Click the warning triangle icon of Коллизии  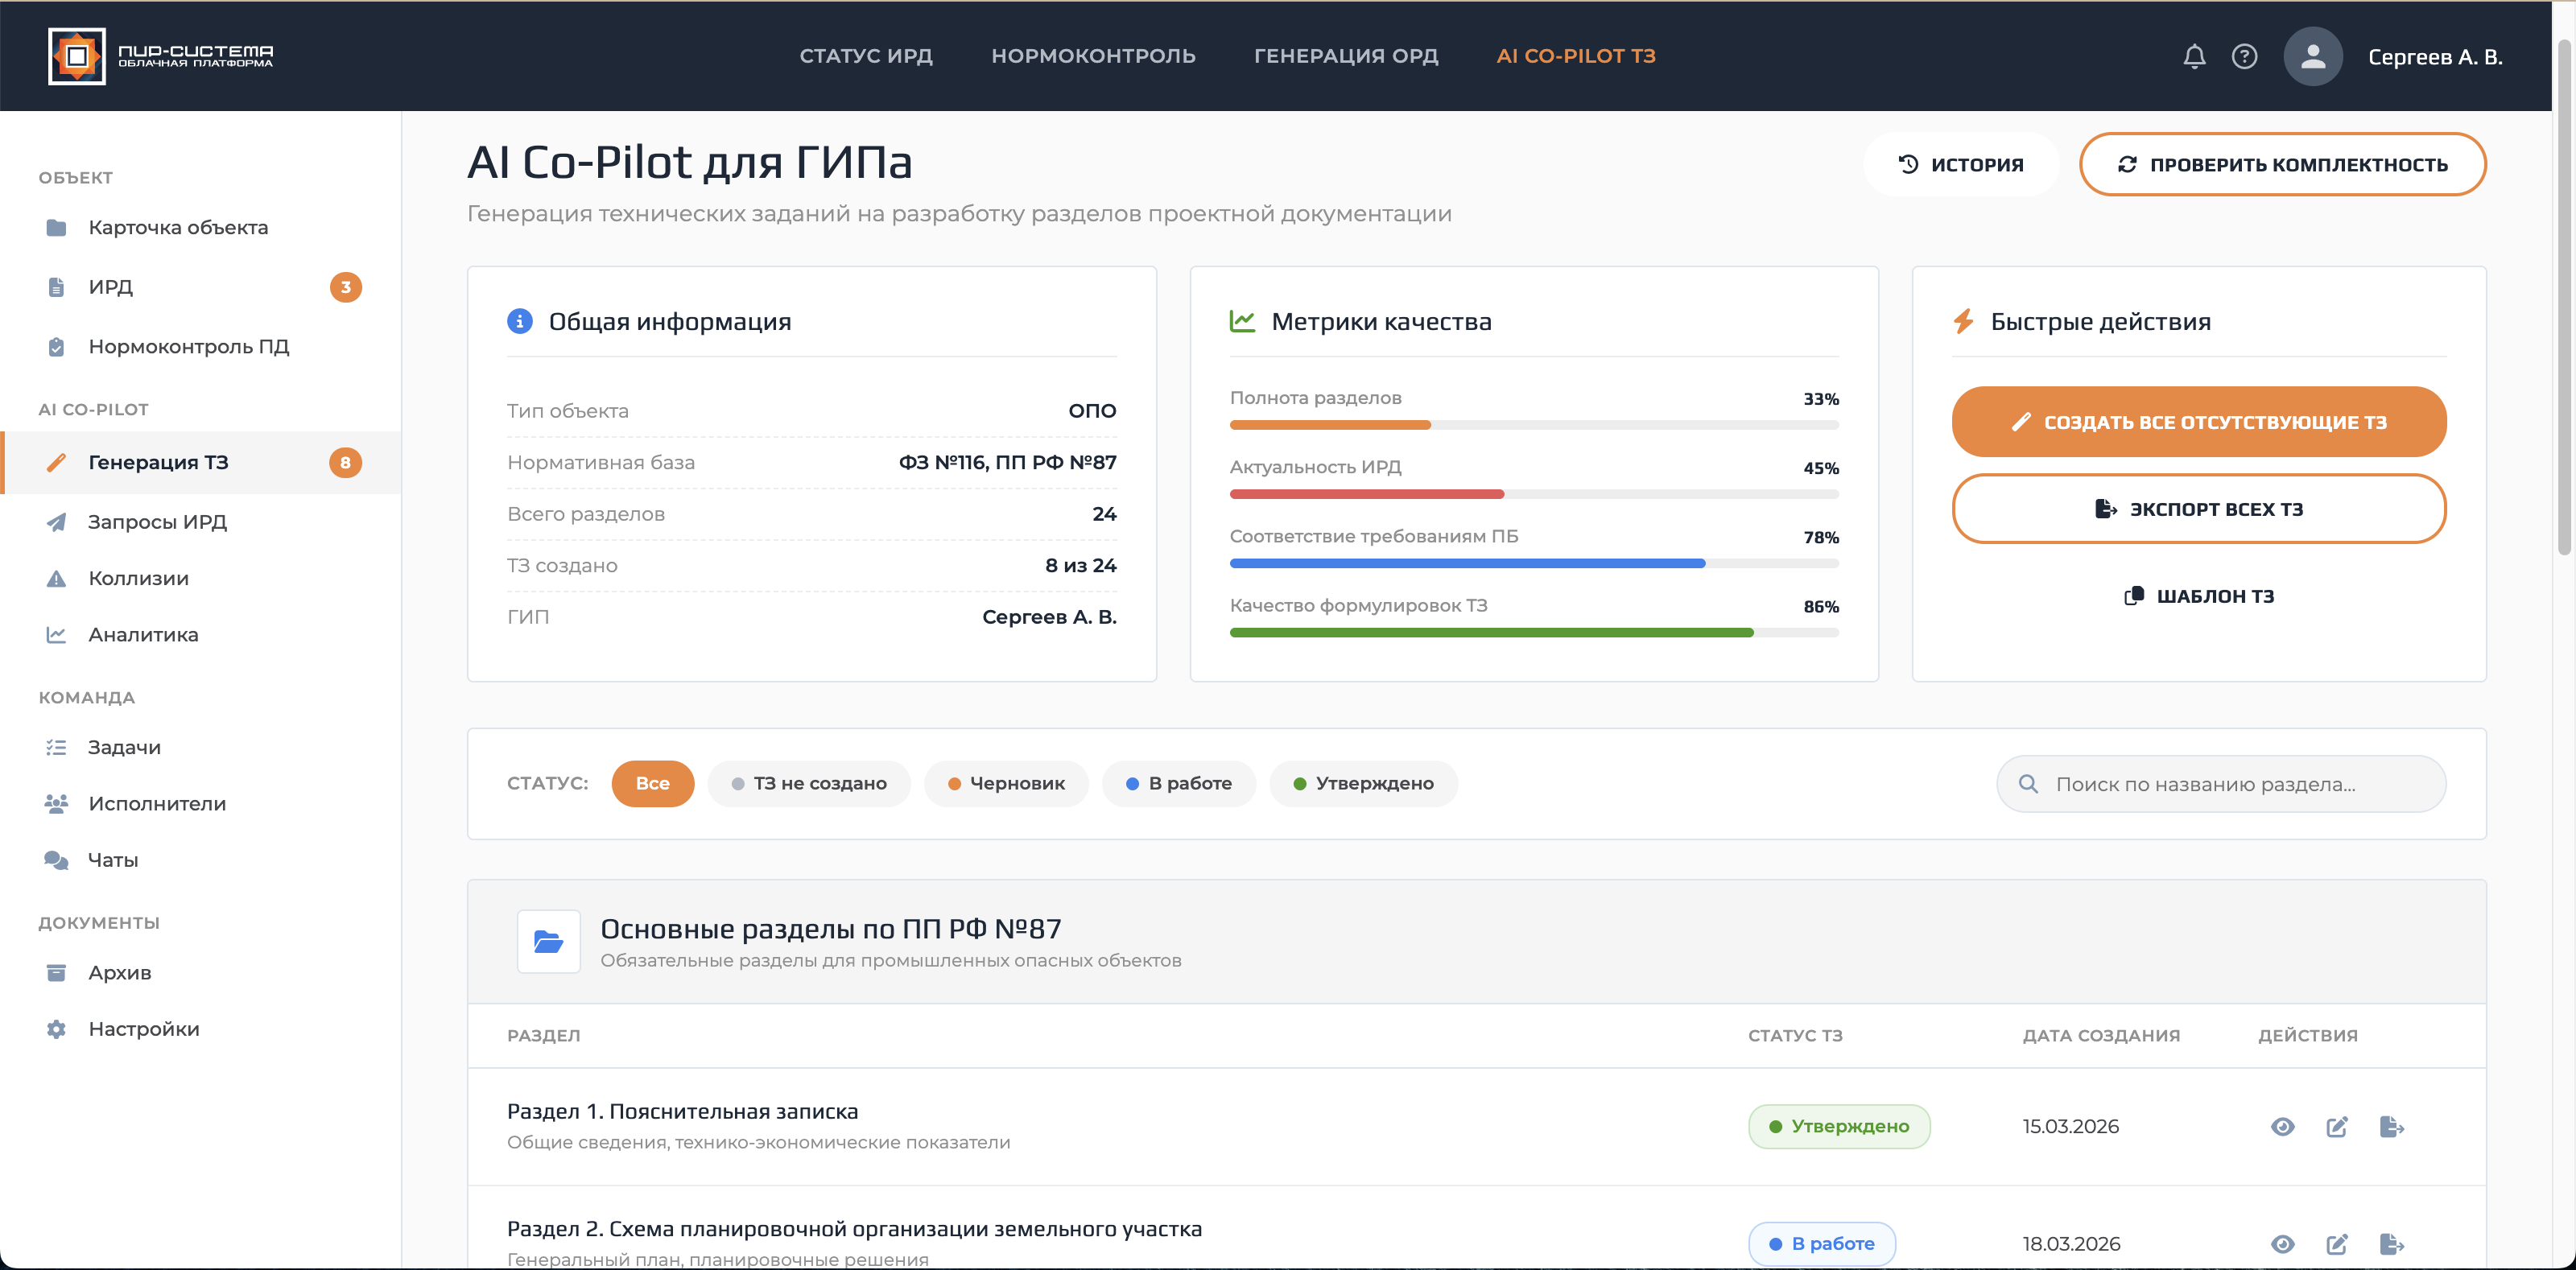pos(56,579)
